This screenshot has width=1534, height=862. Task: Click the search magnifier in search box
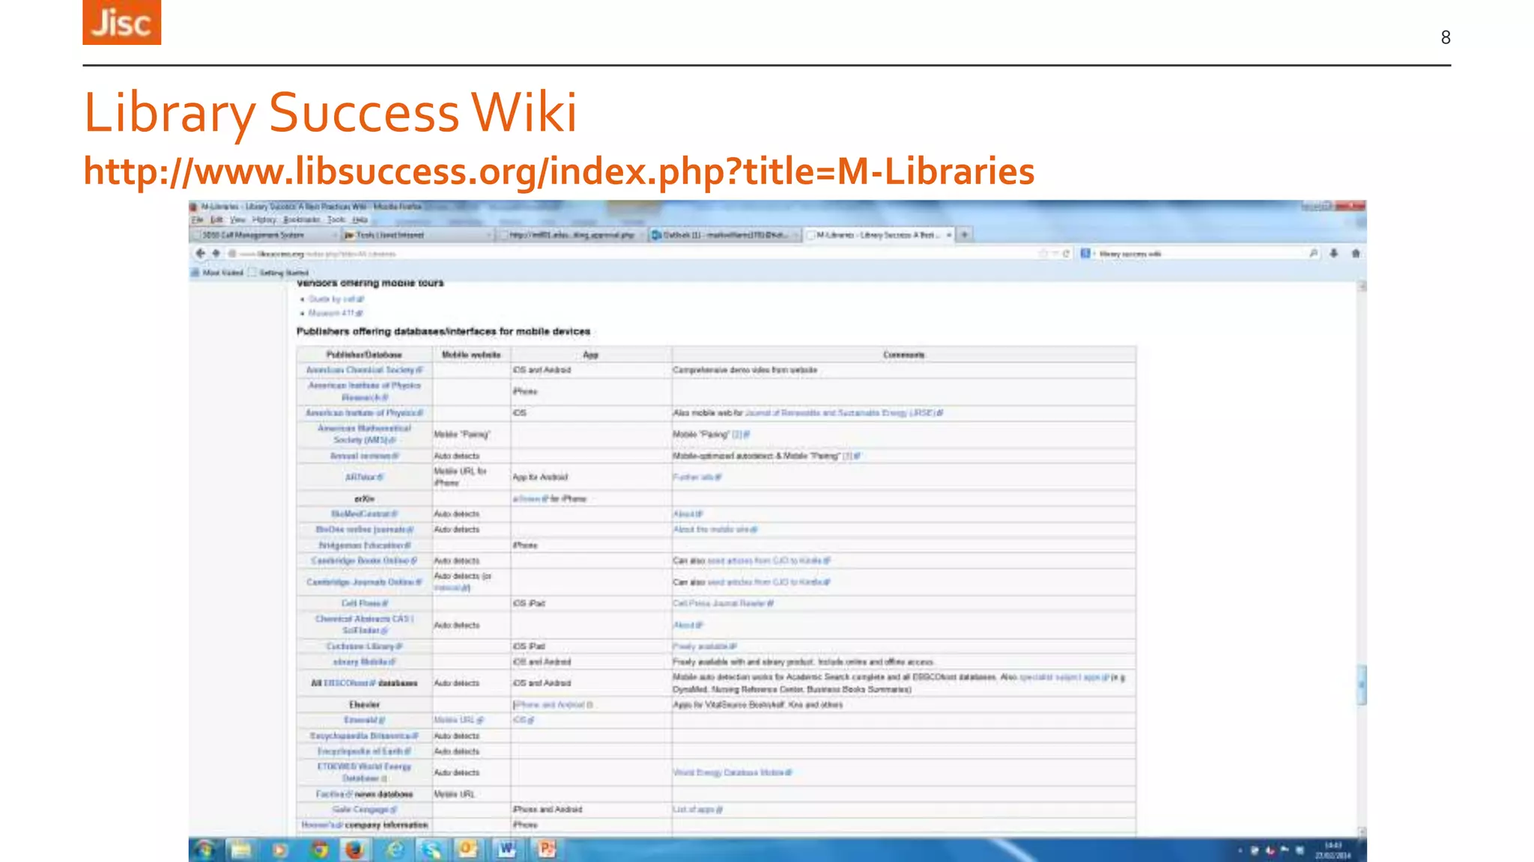pos(1313,254)
